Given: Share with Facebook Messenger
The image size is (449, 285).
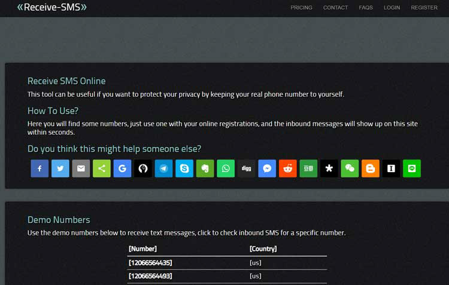Looking at the screenshot, I should click(267, 168).
